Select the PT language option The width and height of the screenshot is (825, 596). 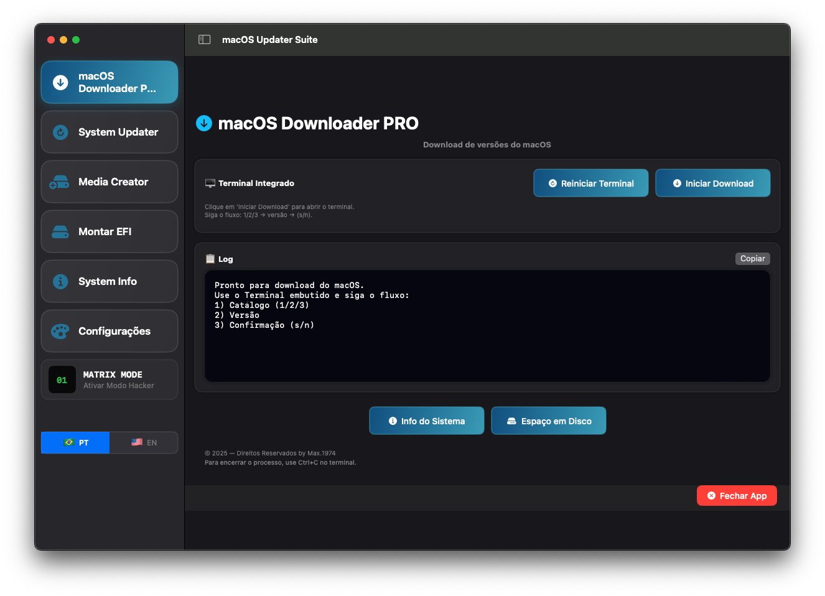coord(75,442)
